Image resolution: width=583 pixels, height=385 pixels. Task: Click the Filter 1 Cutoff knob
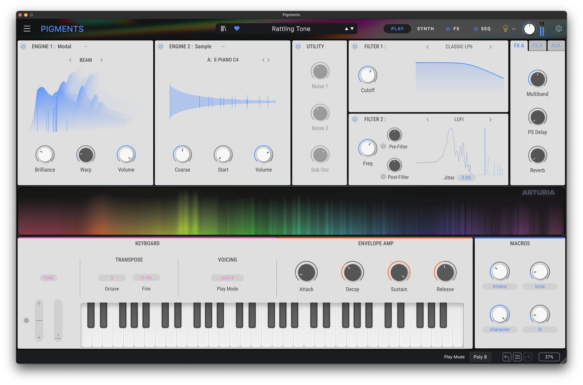point(368,75)
